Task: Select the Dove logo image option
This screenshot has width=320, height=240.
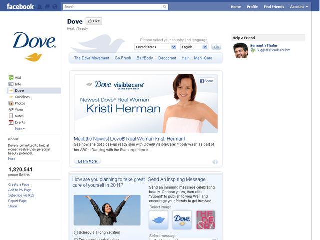Action: coord(182,220)
